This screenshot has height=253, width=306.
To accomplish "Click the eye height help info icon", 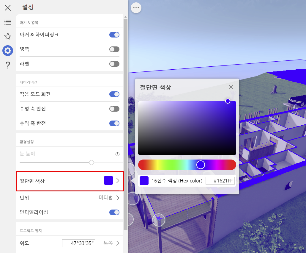I will 117,154.
